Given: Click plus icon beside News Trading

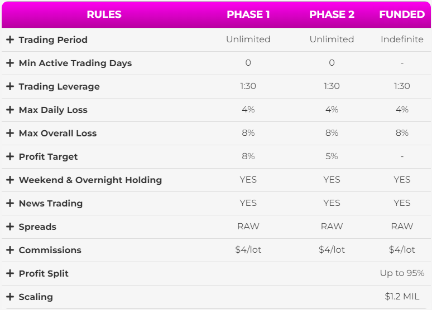Looking at the screenshot, I should [x=10, y=203].
